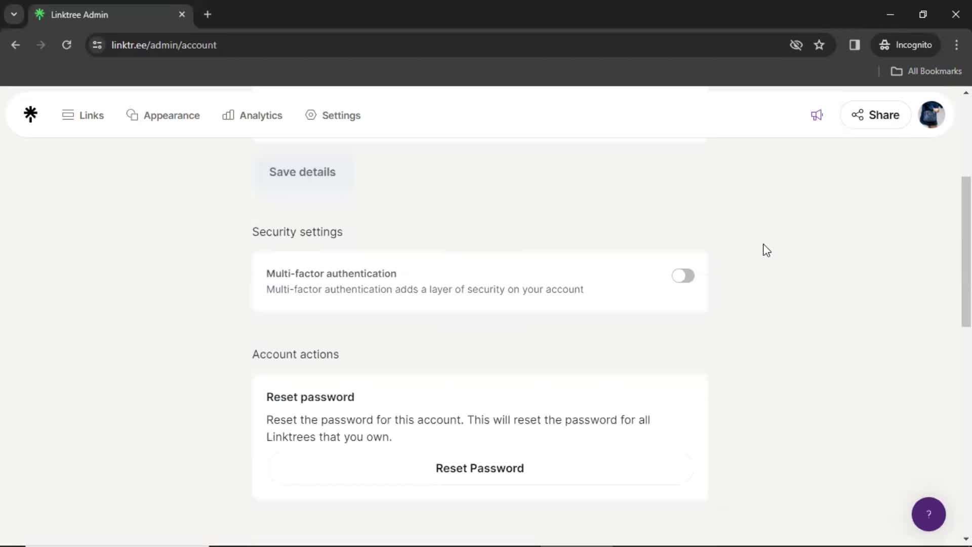
Task: Click the help question mark button
Action: tap(928, 514)
